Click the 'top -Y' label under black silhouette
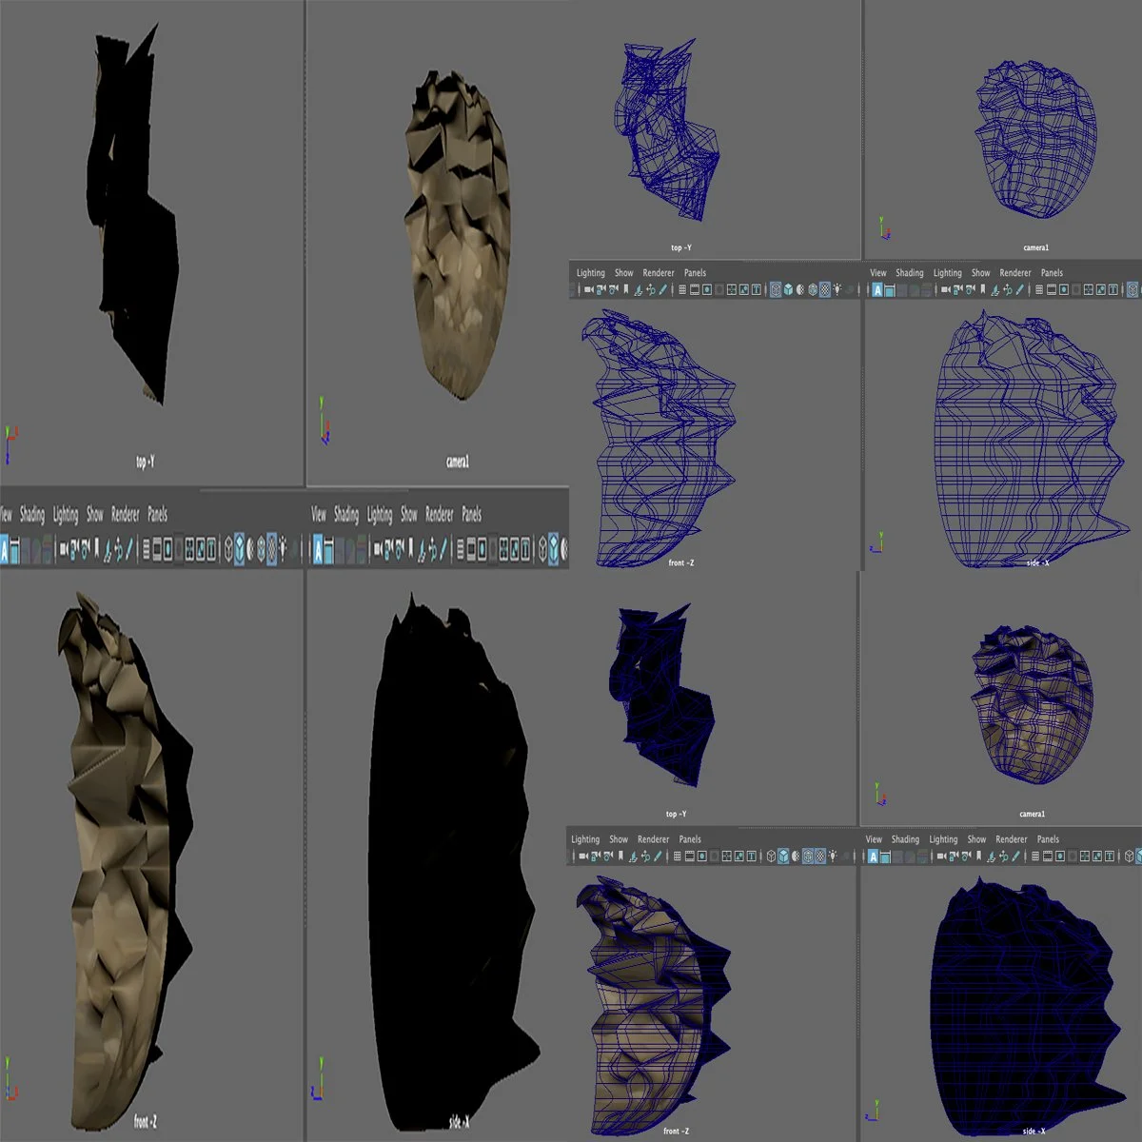 (145, 463)
